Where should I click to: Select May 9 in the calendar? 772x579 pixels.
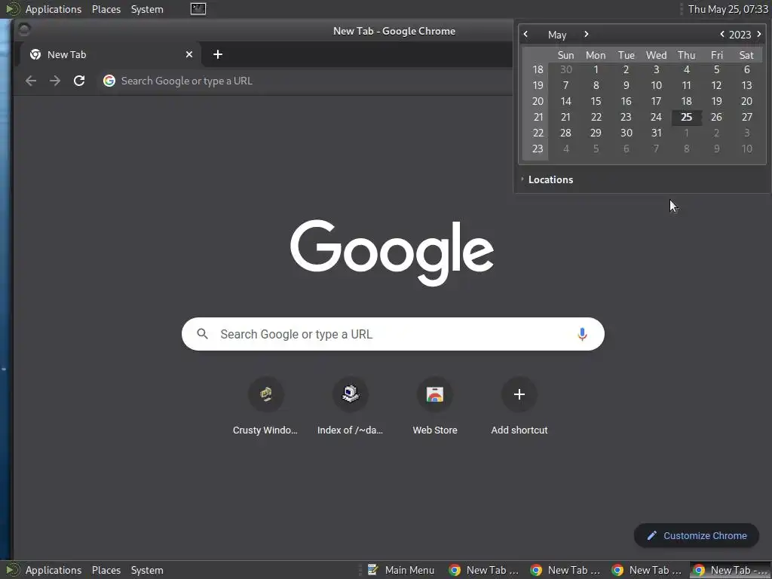(626, 86)
